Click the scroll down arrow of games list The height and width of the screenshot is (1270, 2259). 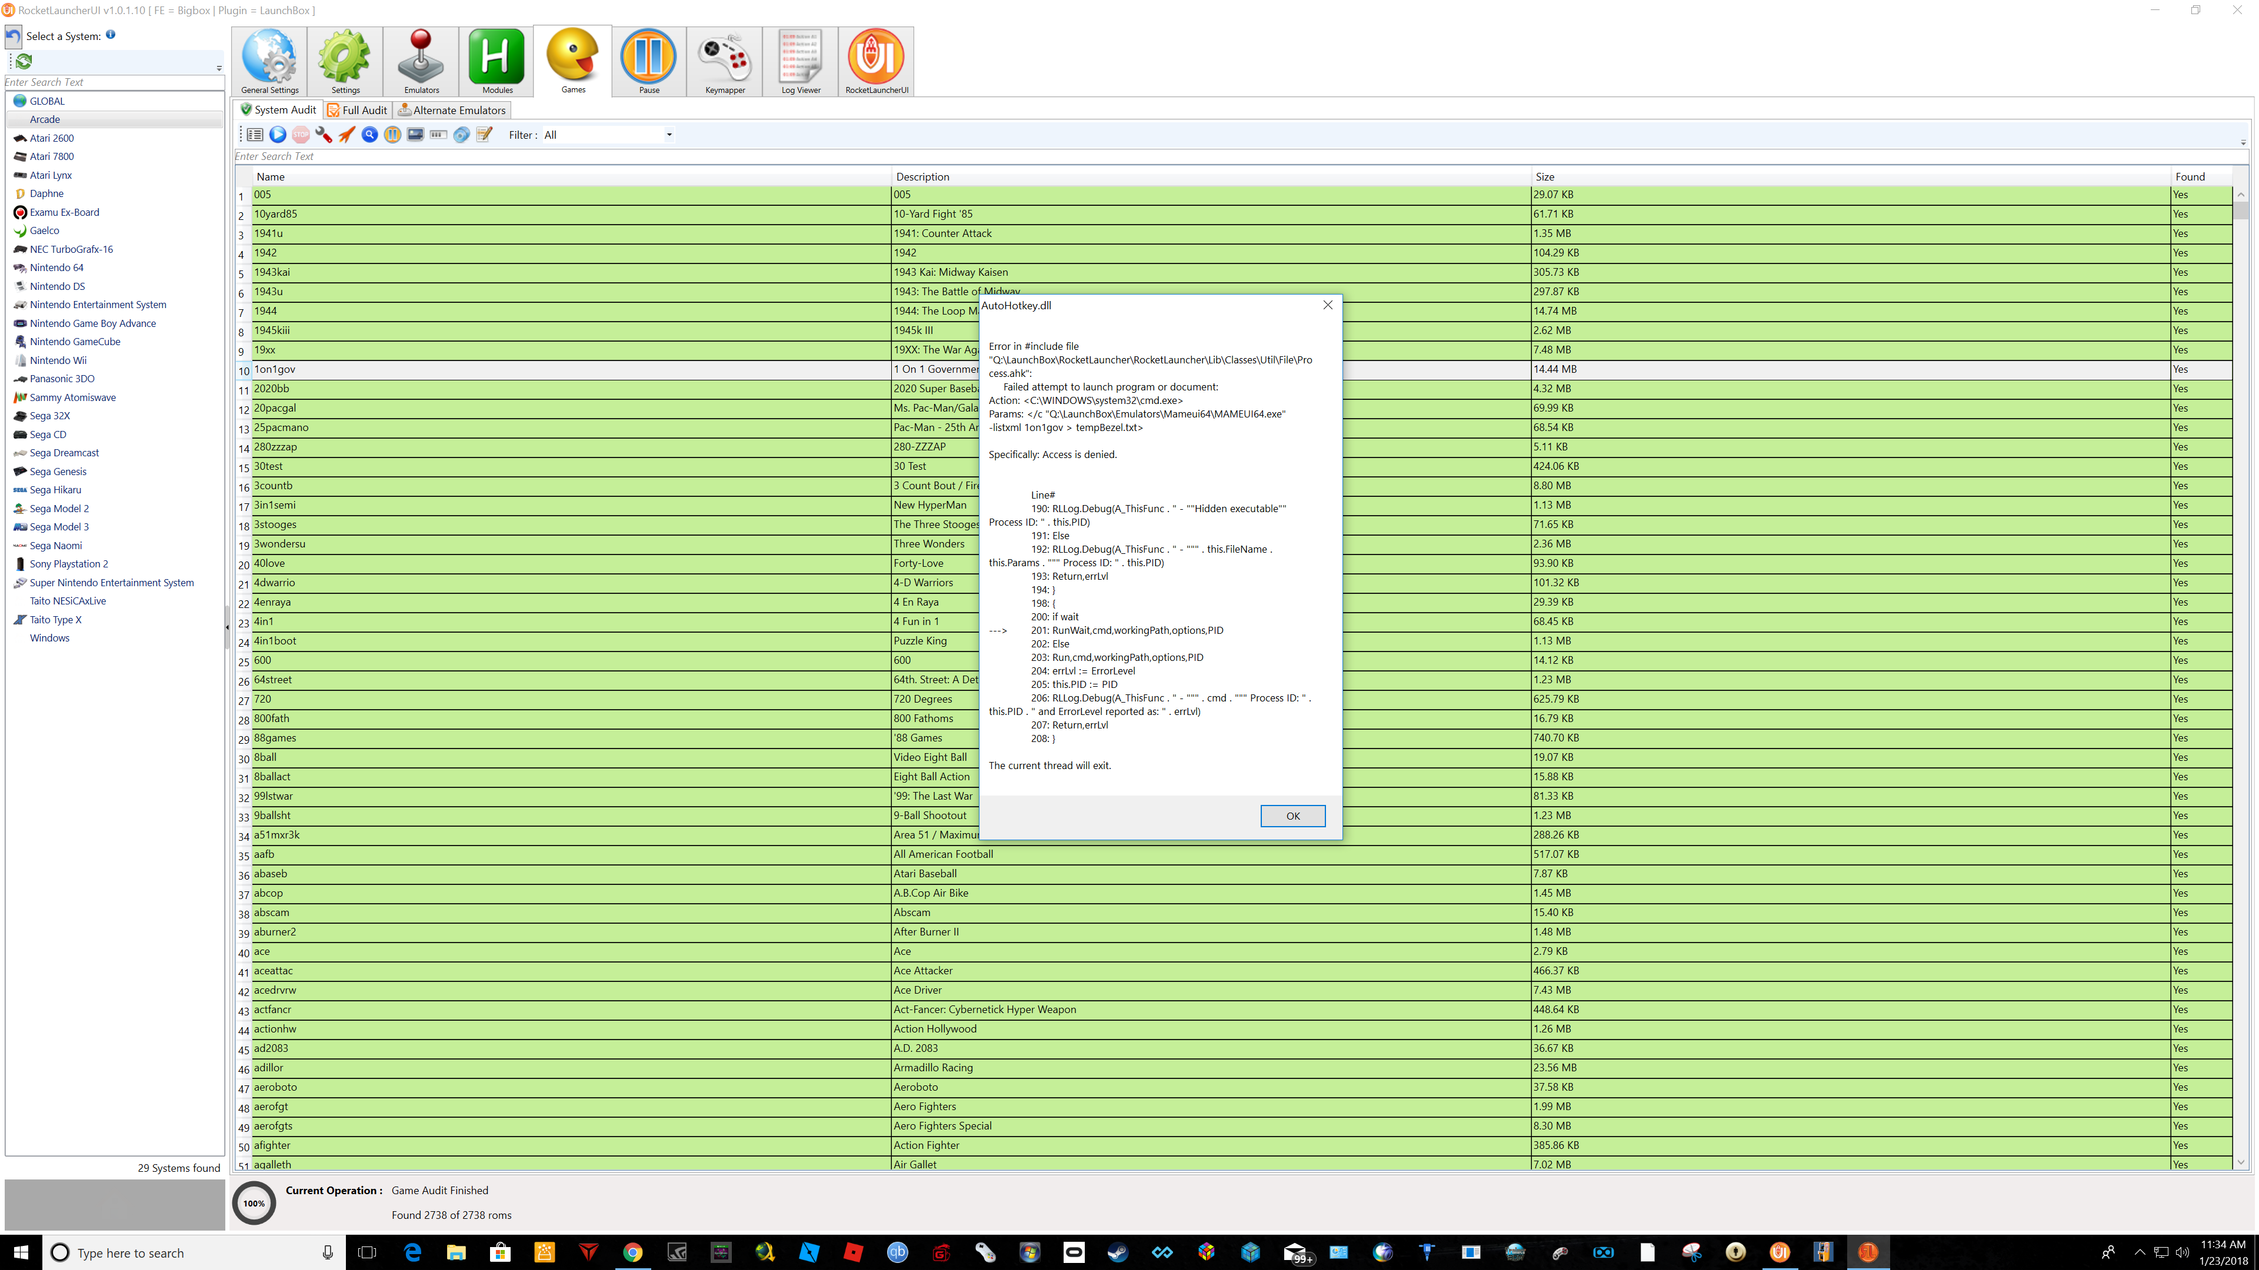[x=2241, y=1163]
